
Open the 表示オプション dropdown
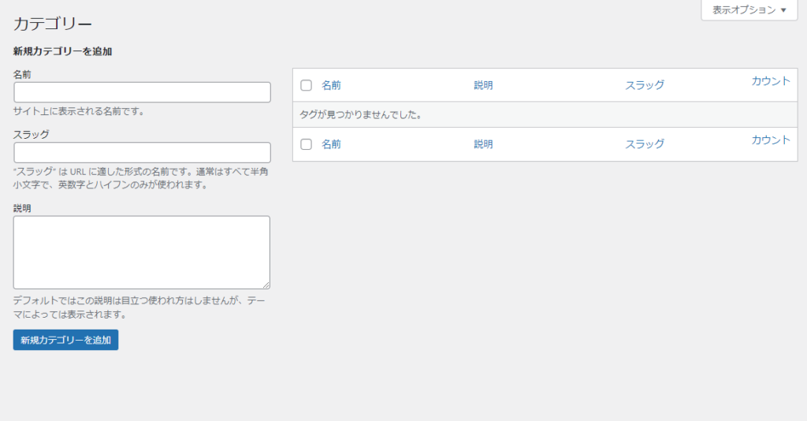pos(749,10)
